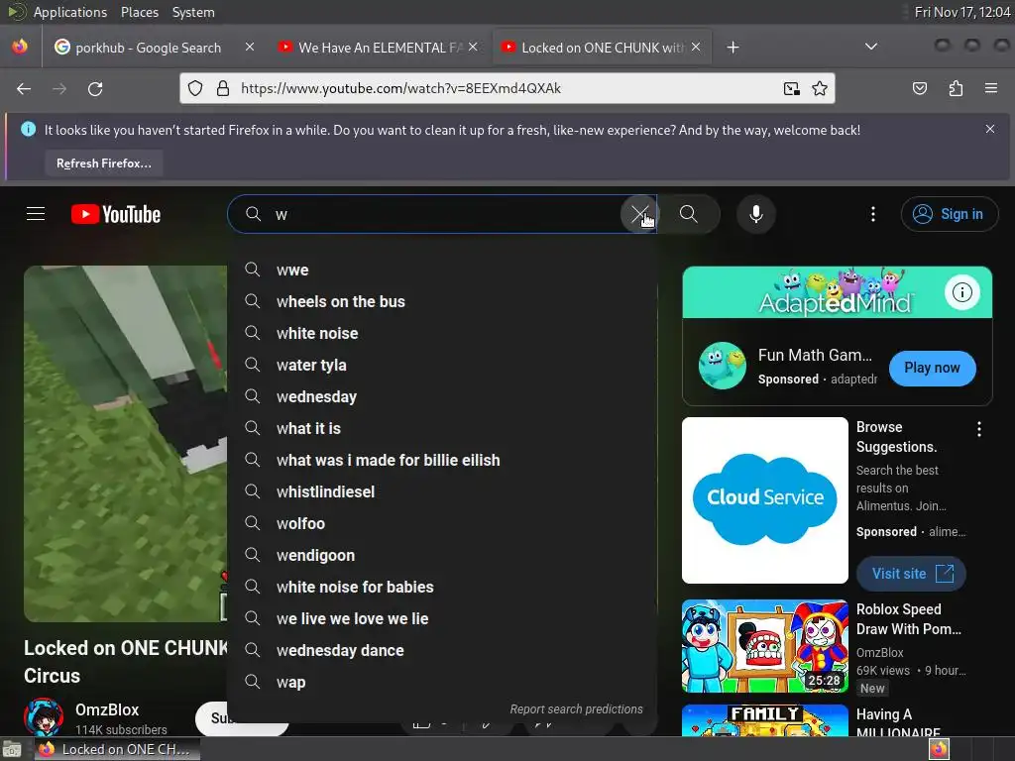The height and width of the screenshot is (761, 1015).
Task: Close the We Have An ELEMENTAL tab
Action: (473, 48)
